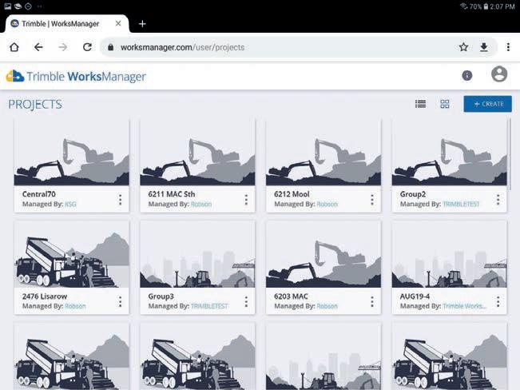Click the KSG manager link on Central70
The height and width of the screenshot is (390, 520).
point(70,204)
